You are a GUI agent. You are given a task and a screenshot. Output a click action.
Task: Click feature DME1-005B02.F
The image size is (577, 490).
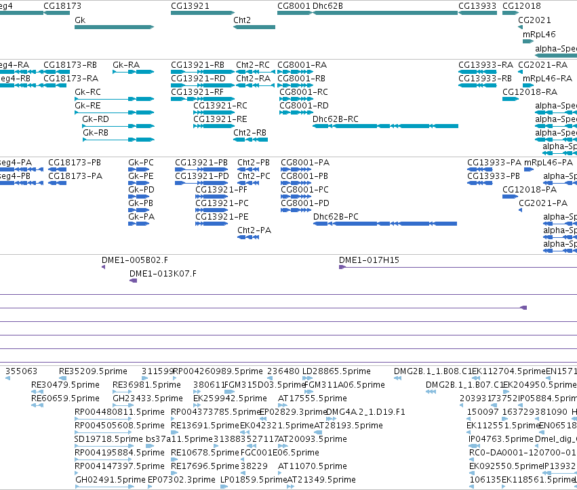135,260
